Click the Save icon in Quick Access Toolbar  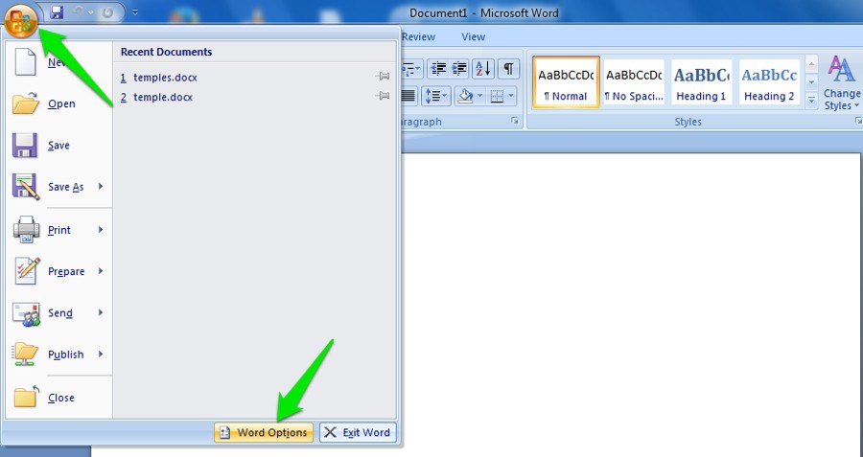(57, 12)
